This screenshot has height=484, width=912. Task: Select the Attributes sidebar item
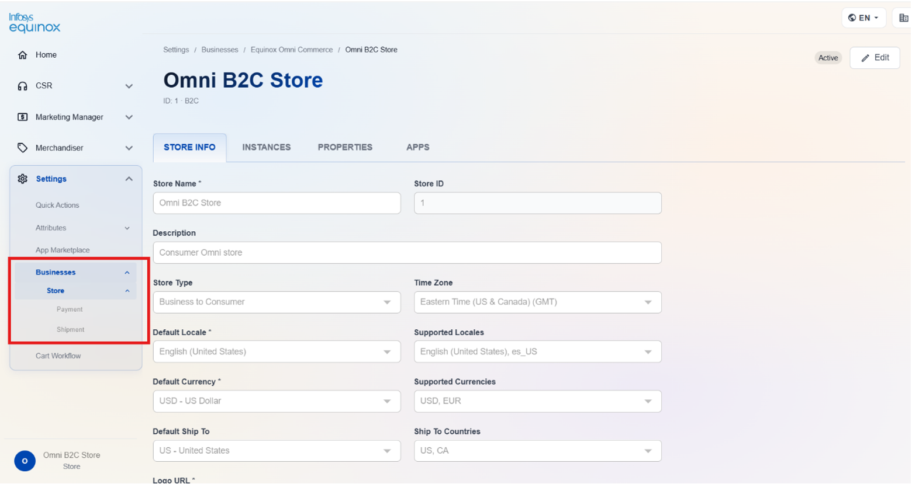click(x=51, y=228)
